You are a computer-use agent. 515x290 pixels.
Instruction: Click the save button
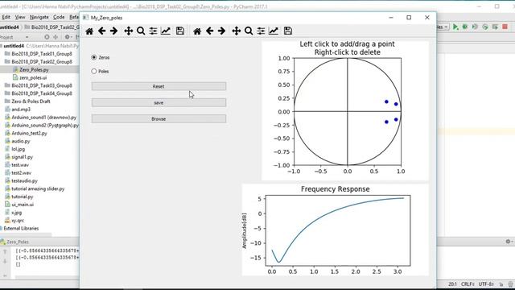coord(159,102)
